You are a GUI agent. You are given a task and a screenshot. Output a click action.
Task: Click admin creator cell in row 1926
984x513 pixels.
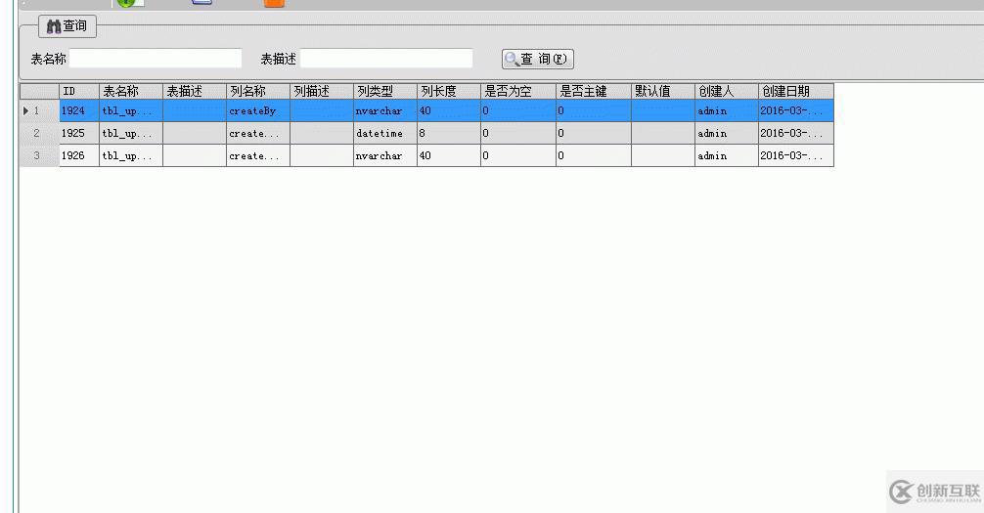727,155
